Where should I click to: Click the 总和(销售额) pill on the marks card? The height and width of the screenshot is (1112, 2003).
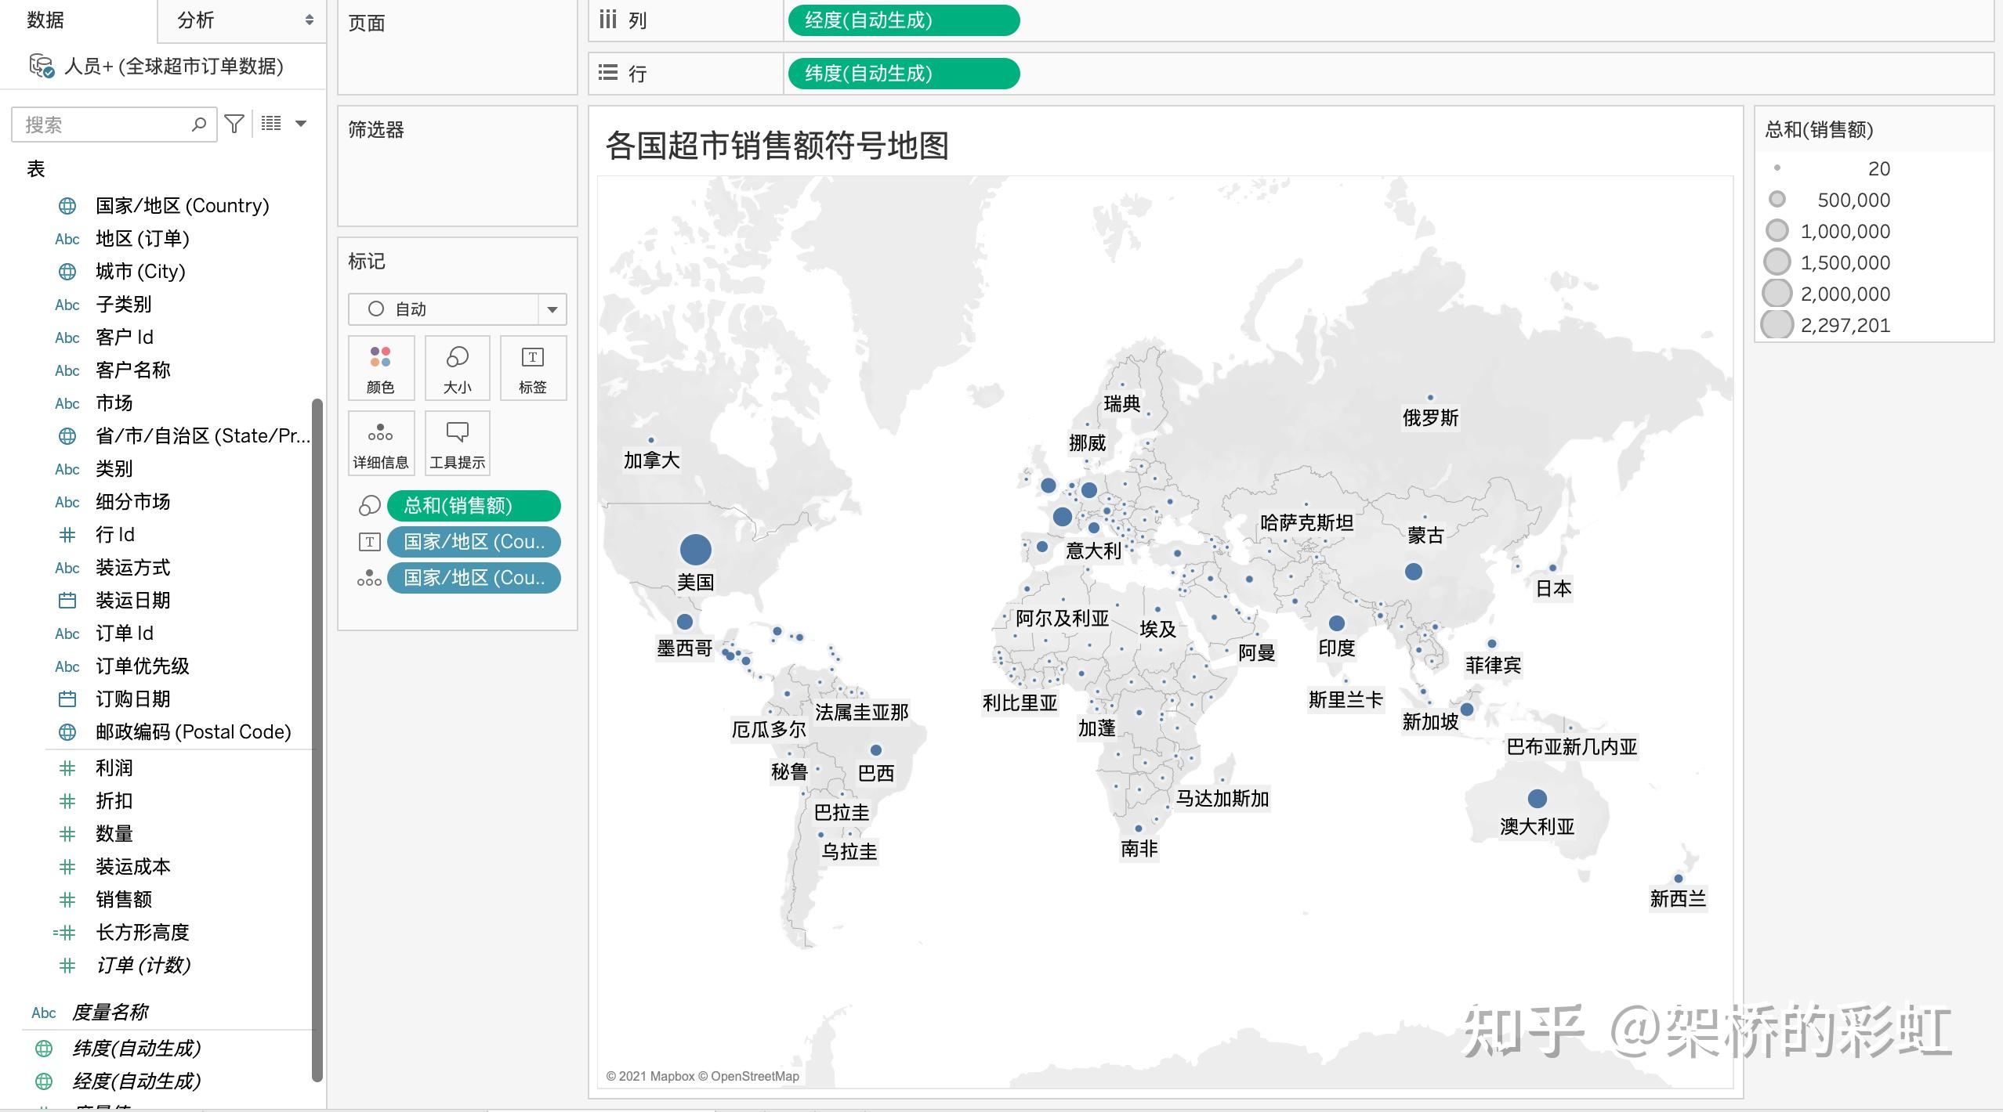pos(473,506)
